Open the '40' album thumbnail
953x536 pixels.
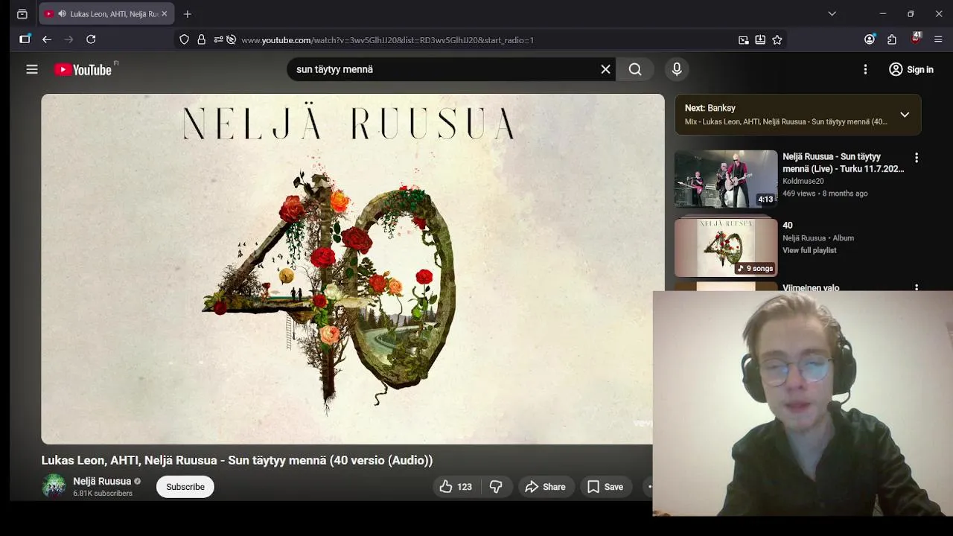[726, 247]
